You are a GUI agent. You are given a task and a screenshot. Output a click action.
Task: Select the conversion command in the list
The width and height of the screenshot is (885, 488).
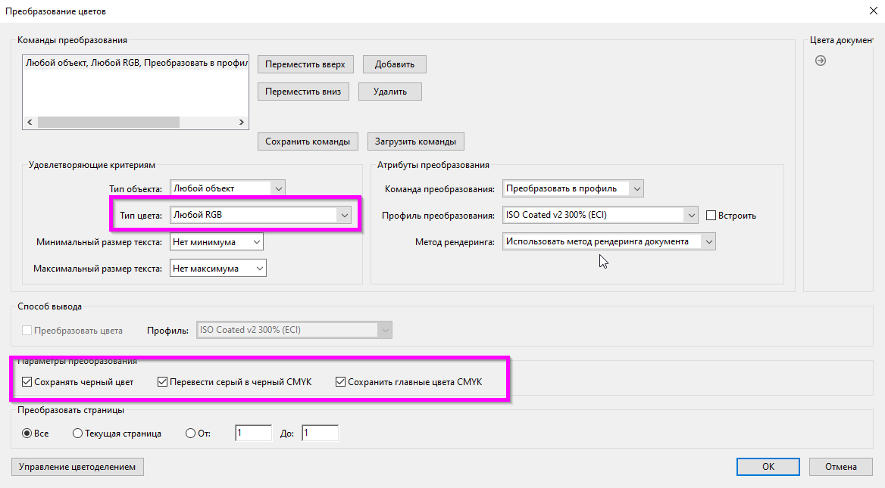136,64
